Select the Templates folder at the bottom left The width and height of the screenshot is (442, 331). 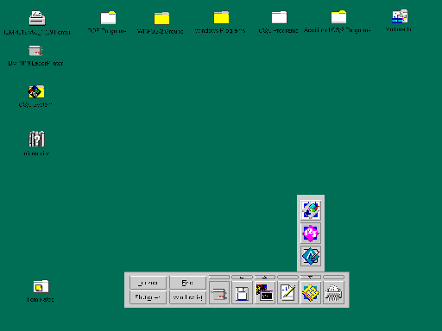tap(41, 286)
